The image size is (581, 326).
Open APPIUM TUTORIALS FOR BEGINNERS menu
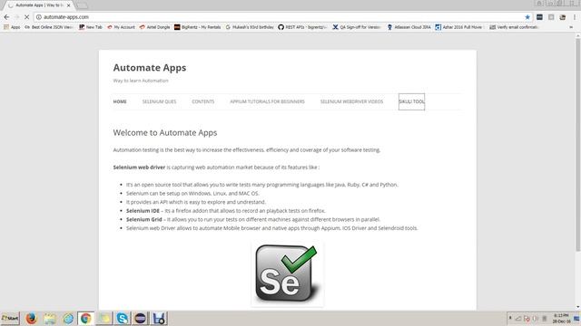[x=267, y=101]
